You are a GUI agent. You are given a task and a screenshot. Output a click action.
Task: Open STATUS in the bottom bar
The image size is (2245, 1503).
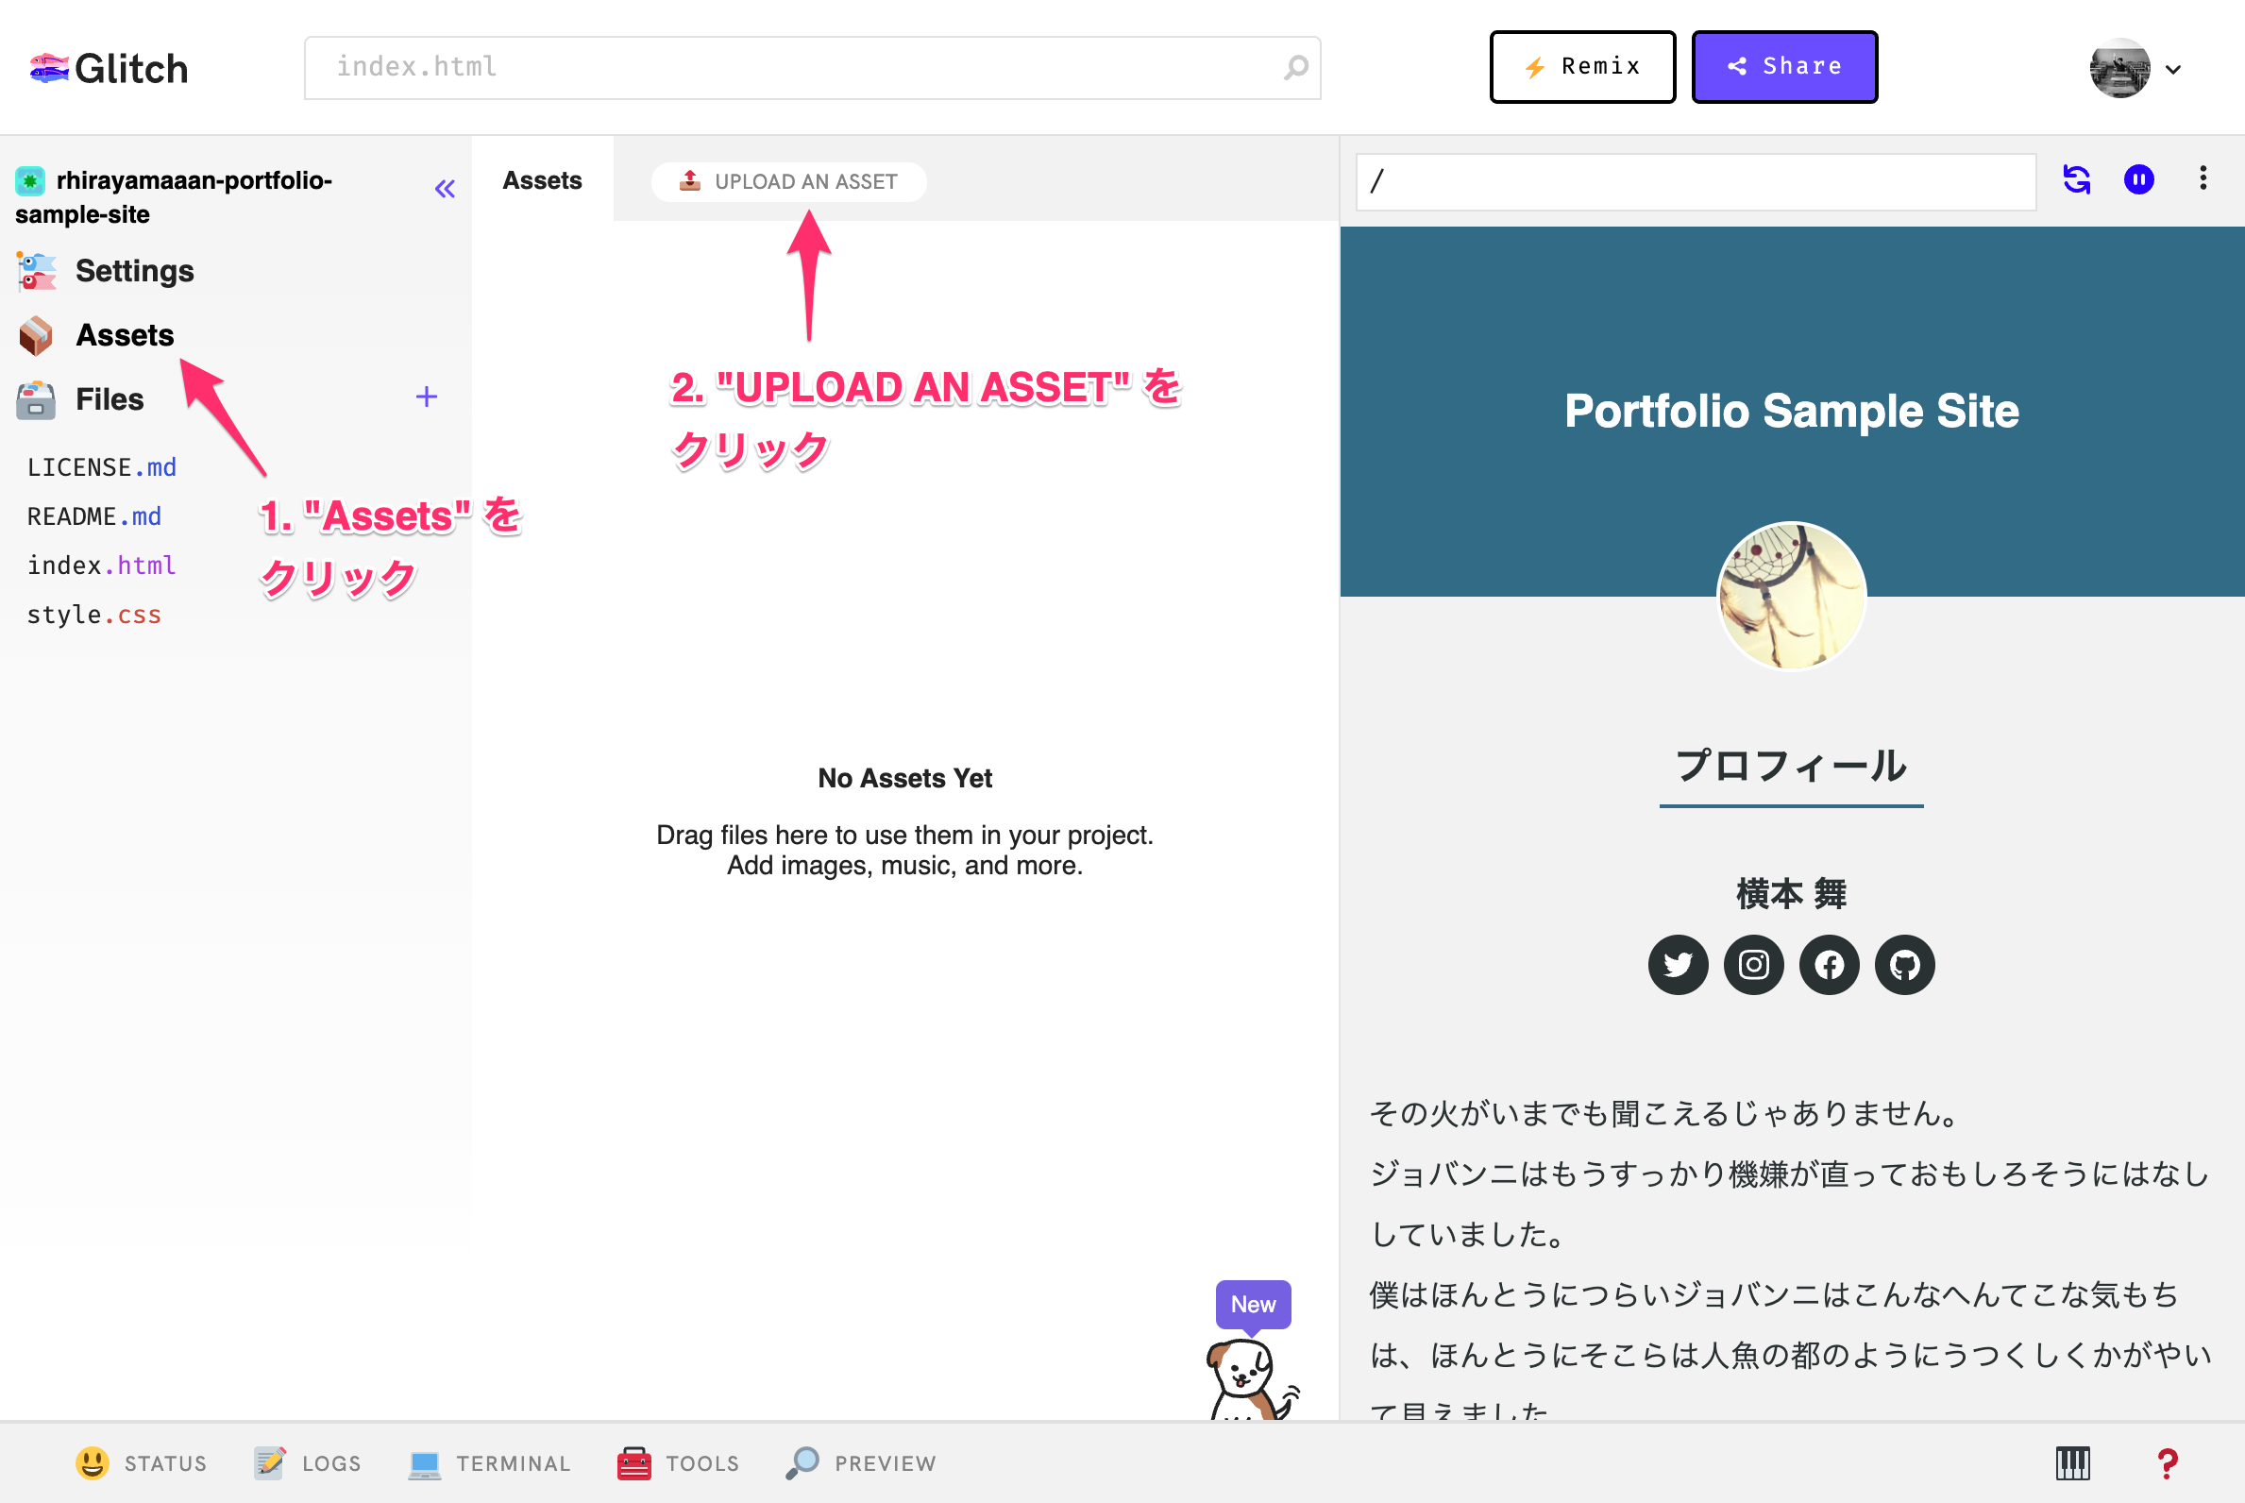[141, 1462]
